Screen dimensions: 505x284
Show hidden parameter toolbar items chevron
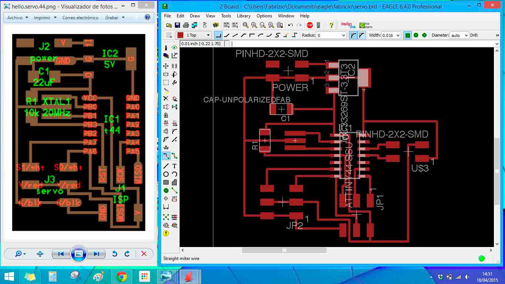click(x=497, y=35)
